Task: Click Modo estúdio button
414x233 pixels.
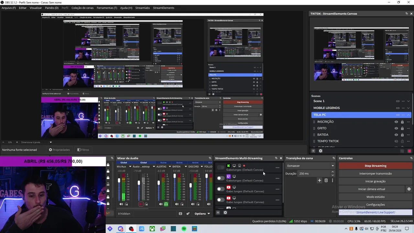Action: coord(376,197)
